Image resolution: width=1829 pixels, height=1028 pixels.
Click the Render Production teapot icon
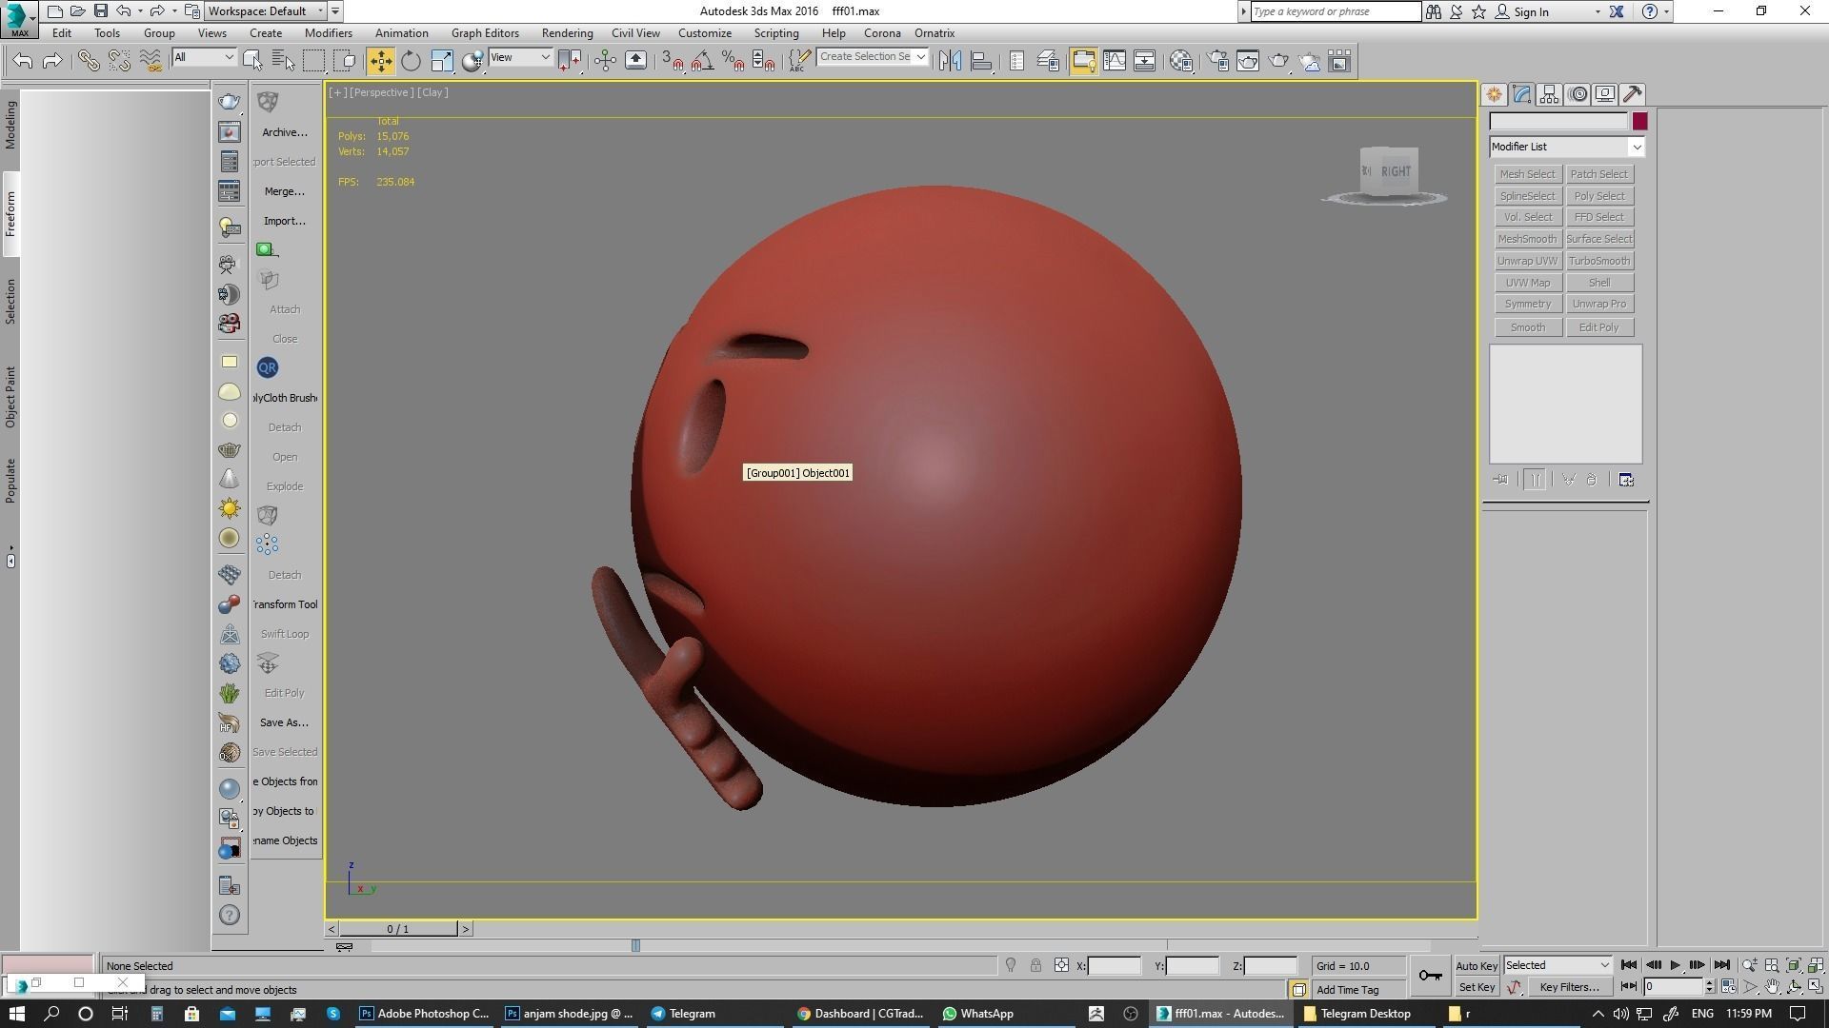[x=1278, y=62]
